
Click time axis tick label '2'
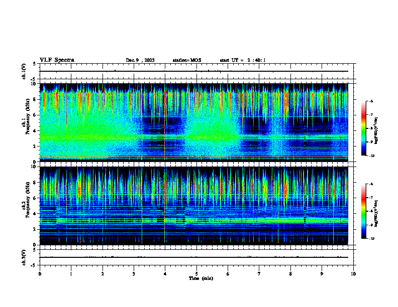coord(103,274)
